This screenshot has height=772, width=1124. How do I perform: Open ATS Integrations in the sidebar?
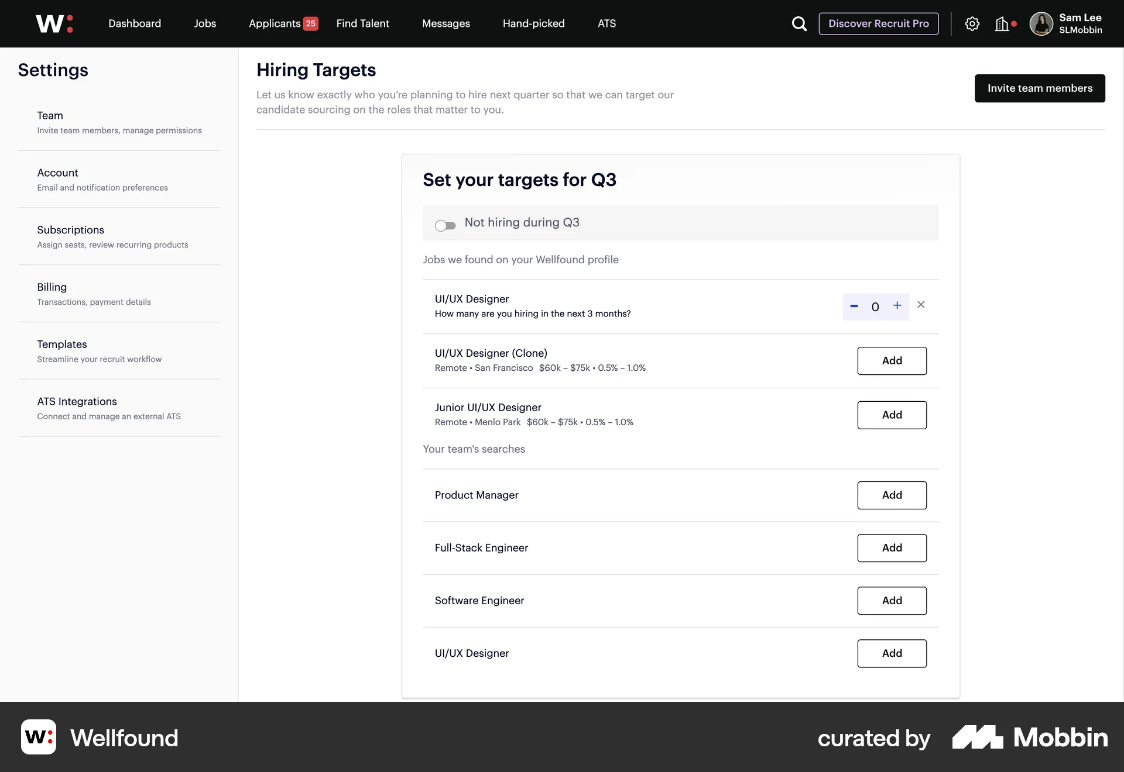pos(77,401)
